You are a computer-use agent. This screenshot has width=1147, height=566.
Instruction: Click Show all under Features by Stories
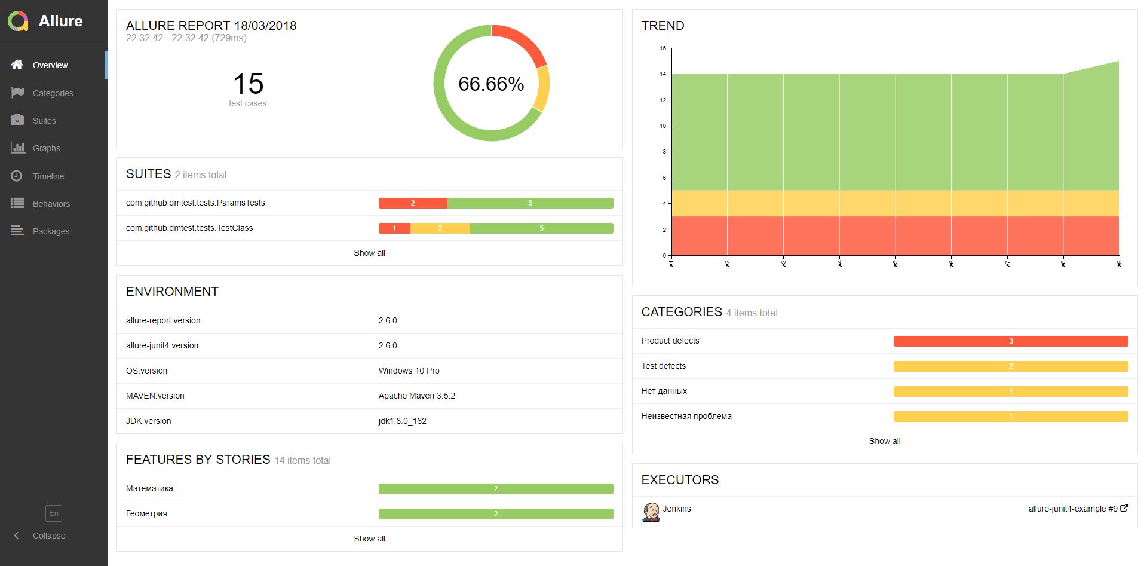(x=369, y=539)
